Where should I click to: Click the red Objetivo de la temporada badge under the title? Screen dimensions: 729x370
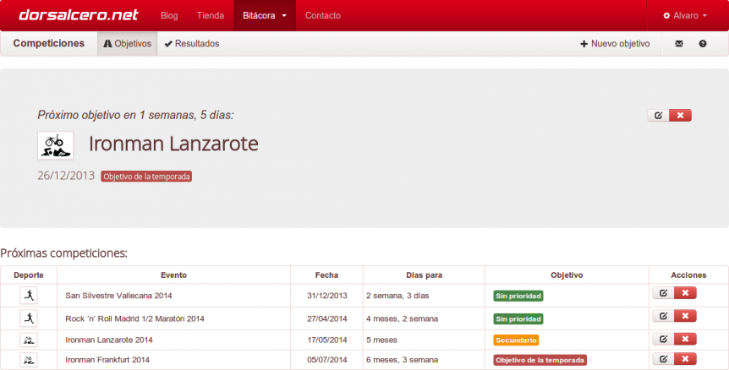click(x=146, y=177)
